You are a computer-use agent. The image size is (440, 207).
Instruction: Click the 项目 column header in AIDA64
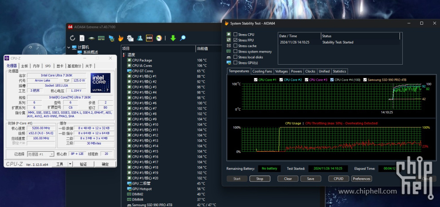pos(158,48)
